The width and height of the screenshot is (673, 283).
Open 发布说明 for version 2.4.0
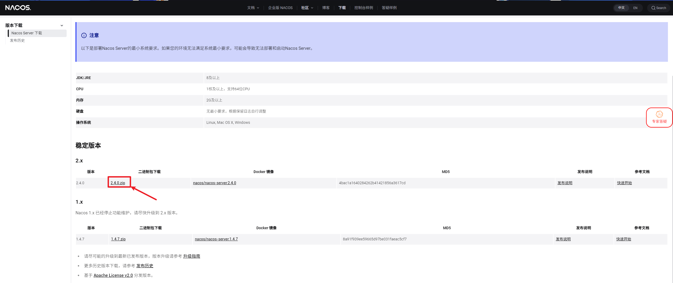(565, 183)
